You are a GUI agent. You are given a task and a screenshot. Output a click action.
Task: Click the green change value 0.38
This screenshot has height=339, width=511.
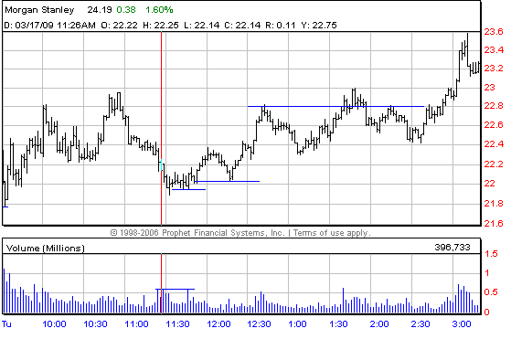(126, 10)
